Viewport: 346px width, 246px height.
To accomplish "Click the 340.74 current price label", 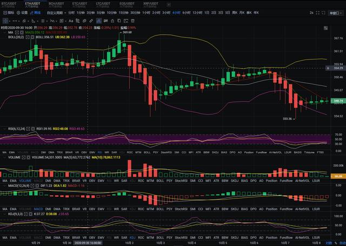I will tap(338, 101).
